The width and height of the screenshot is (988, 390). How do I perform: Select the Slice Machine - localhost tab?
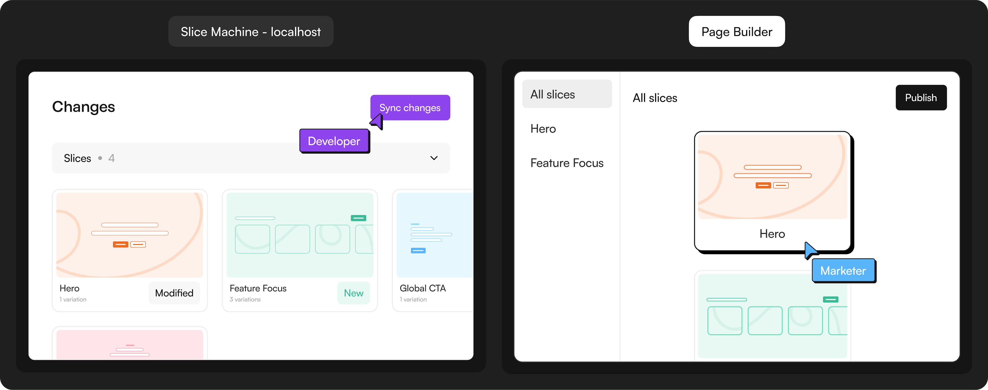point(250,32)
